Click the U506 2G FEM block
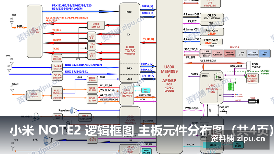Image resolution: width=274 pixels, height=154 pixels. pos(92,99)
